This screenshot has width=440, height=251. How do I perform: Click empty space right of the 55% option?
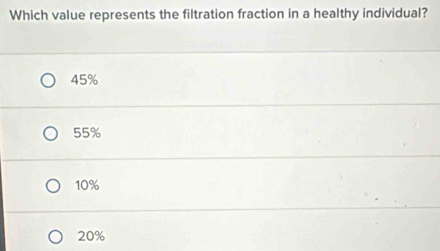pos(269,134)
